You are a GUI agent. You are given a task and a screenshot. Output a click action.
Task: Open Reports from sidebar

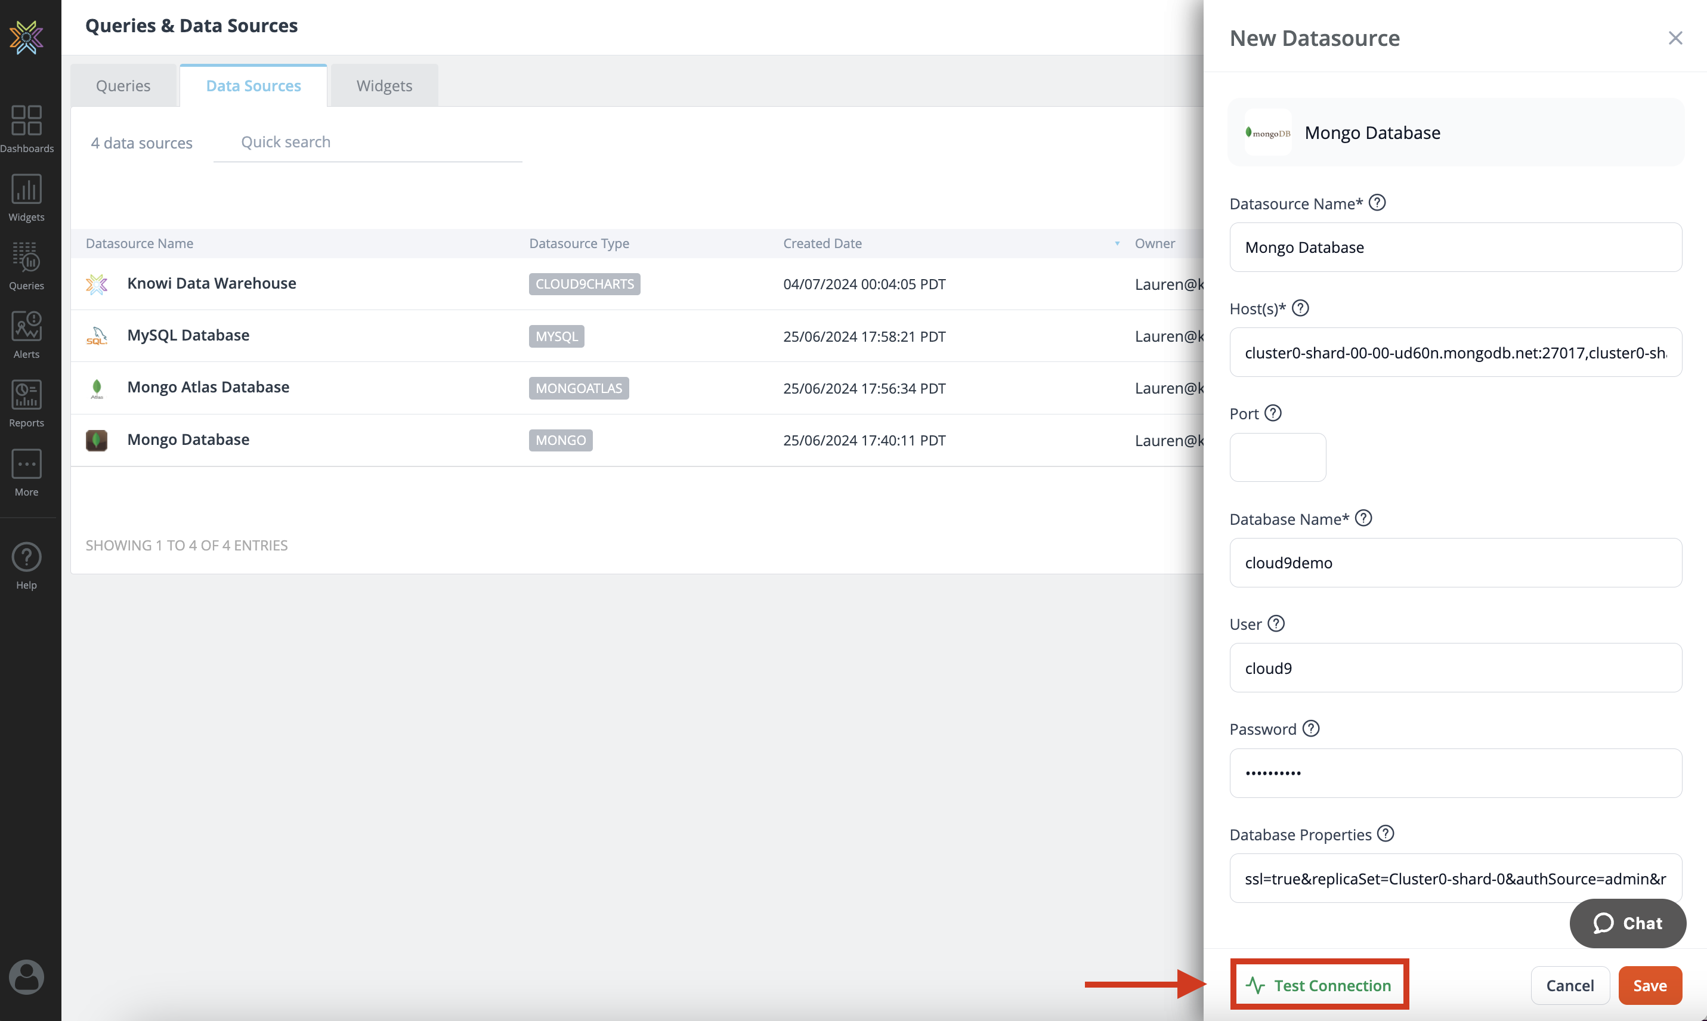(26, 403)
